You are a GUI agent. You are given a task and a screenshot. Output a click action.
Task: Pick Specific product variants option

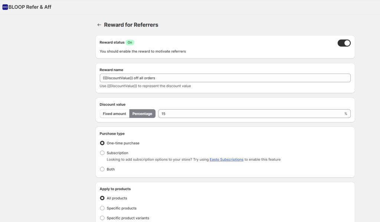[x=102, y=218]
